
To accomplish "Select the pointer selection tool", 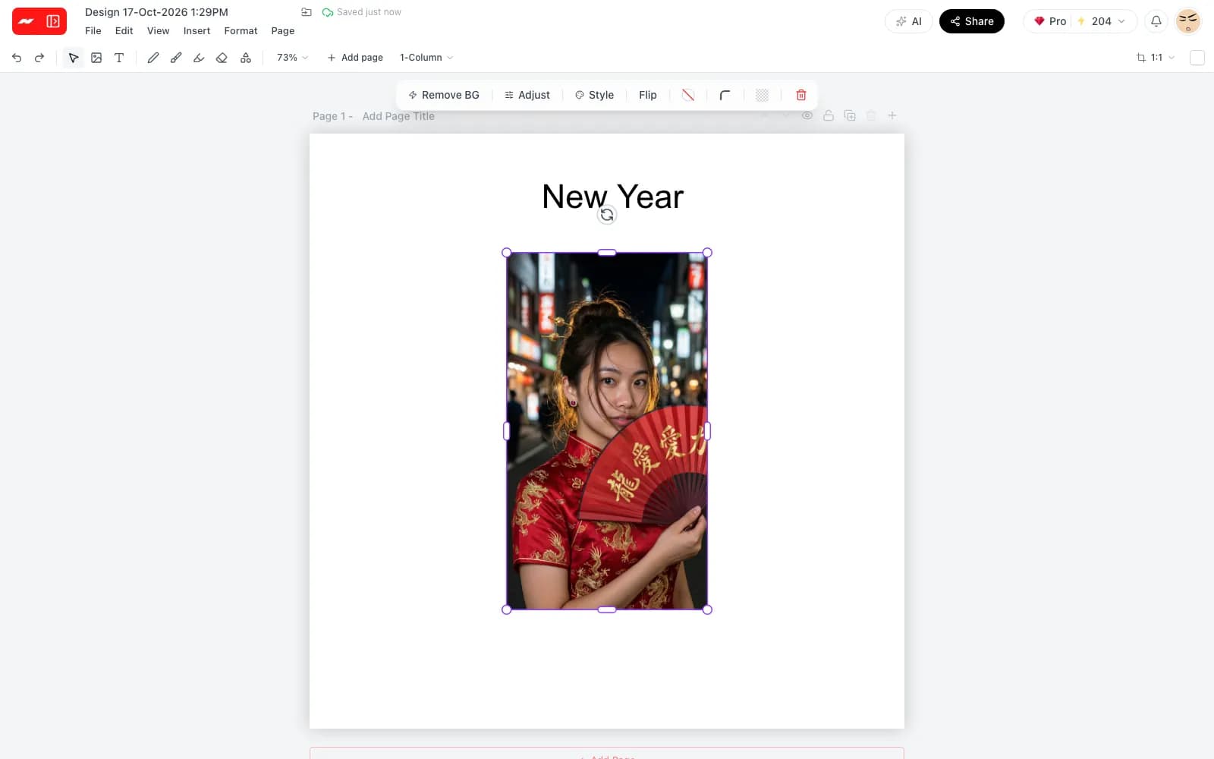I will pos(74,58).
